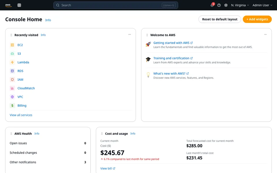Open the Admin User account dropdown
277x173 pixels.
[262, 5]
